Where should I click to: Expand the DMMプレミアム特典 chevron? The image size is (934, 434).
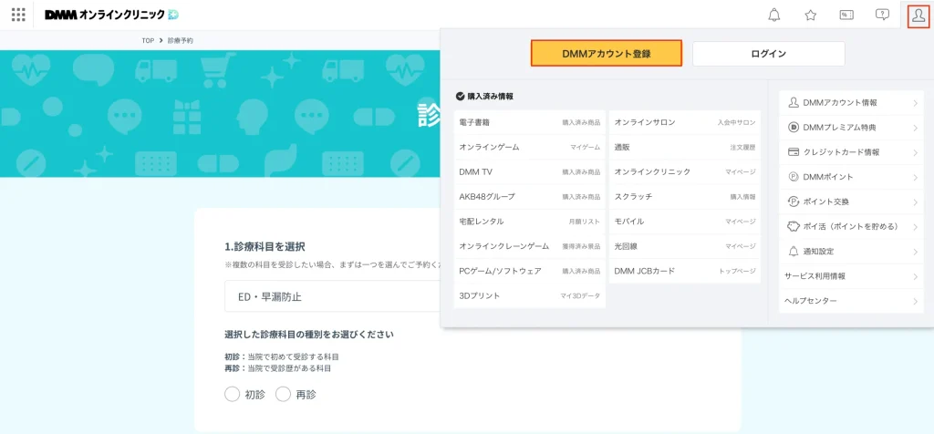click(x=915, y=128)
